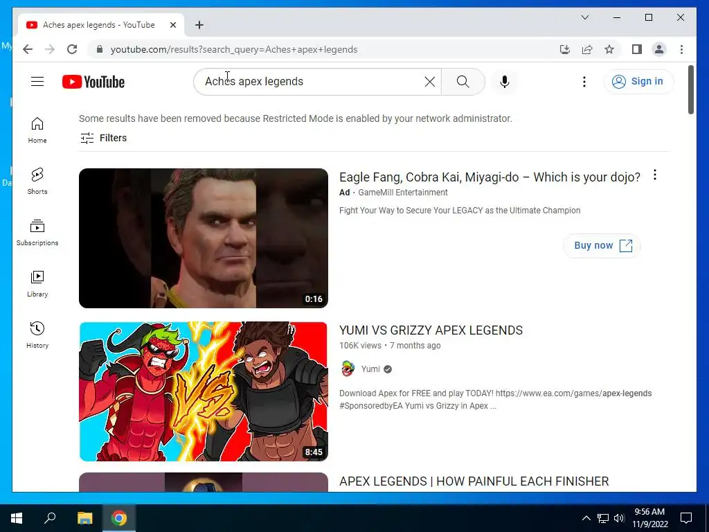Click the browser address bar URL
The width and height of the screenshot is (709, 532).
pos(234,49)
